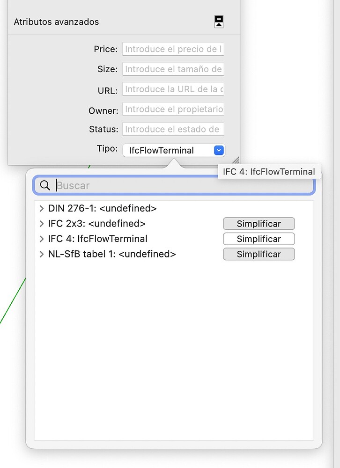Click Simplificar for NL-SfB tabel 1
Screen dimensions: 340x468
[259, 254]
